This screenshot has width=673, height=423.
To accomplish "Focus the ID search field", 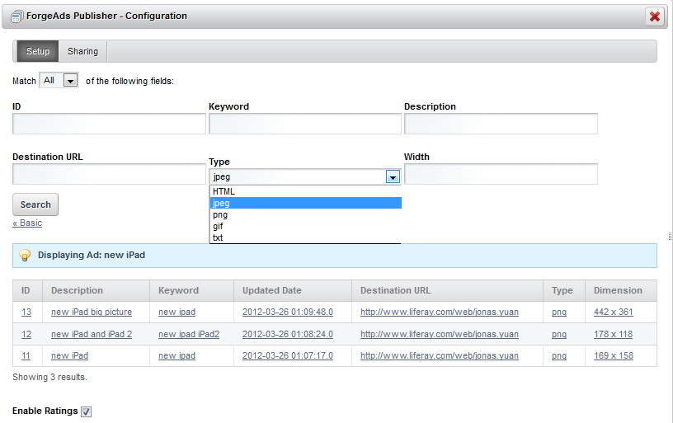I will [109, 124].
